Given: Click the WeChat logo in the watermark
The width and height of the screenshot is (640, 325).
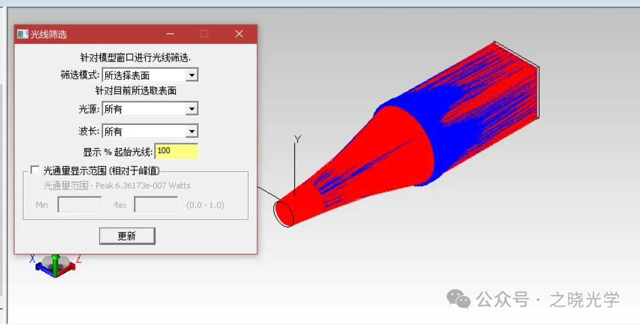Looking at the screenshot, I should pyautogui.click(x=459, y=299).
